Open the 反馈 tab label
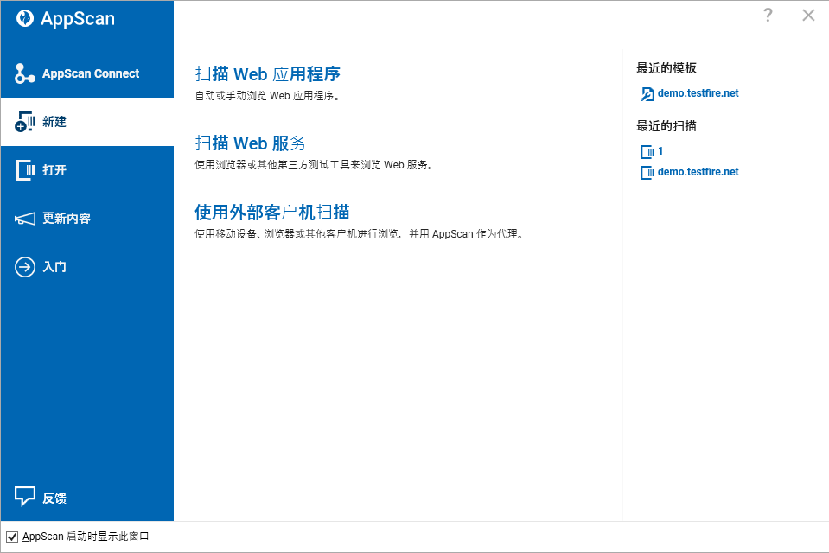Viewport: 829px width, 553px height. coord(54,498)
